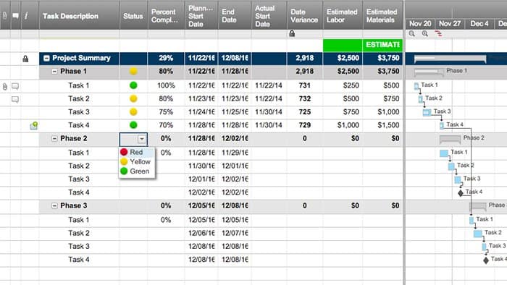This screenshot has height=285, width=507.
Task: Click the Dec 4 week in Gantt header
Action: pos(479,24)
